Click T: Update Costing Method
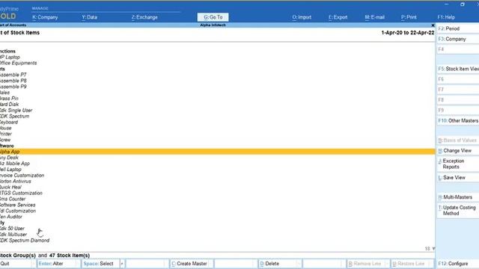This screenshot has height=269, width=479. (x=458, y=211)
